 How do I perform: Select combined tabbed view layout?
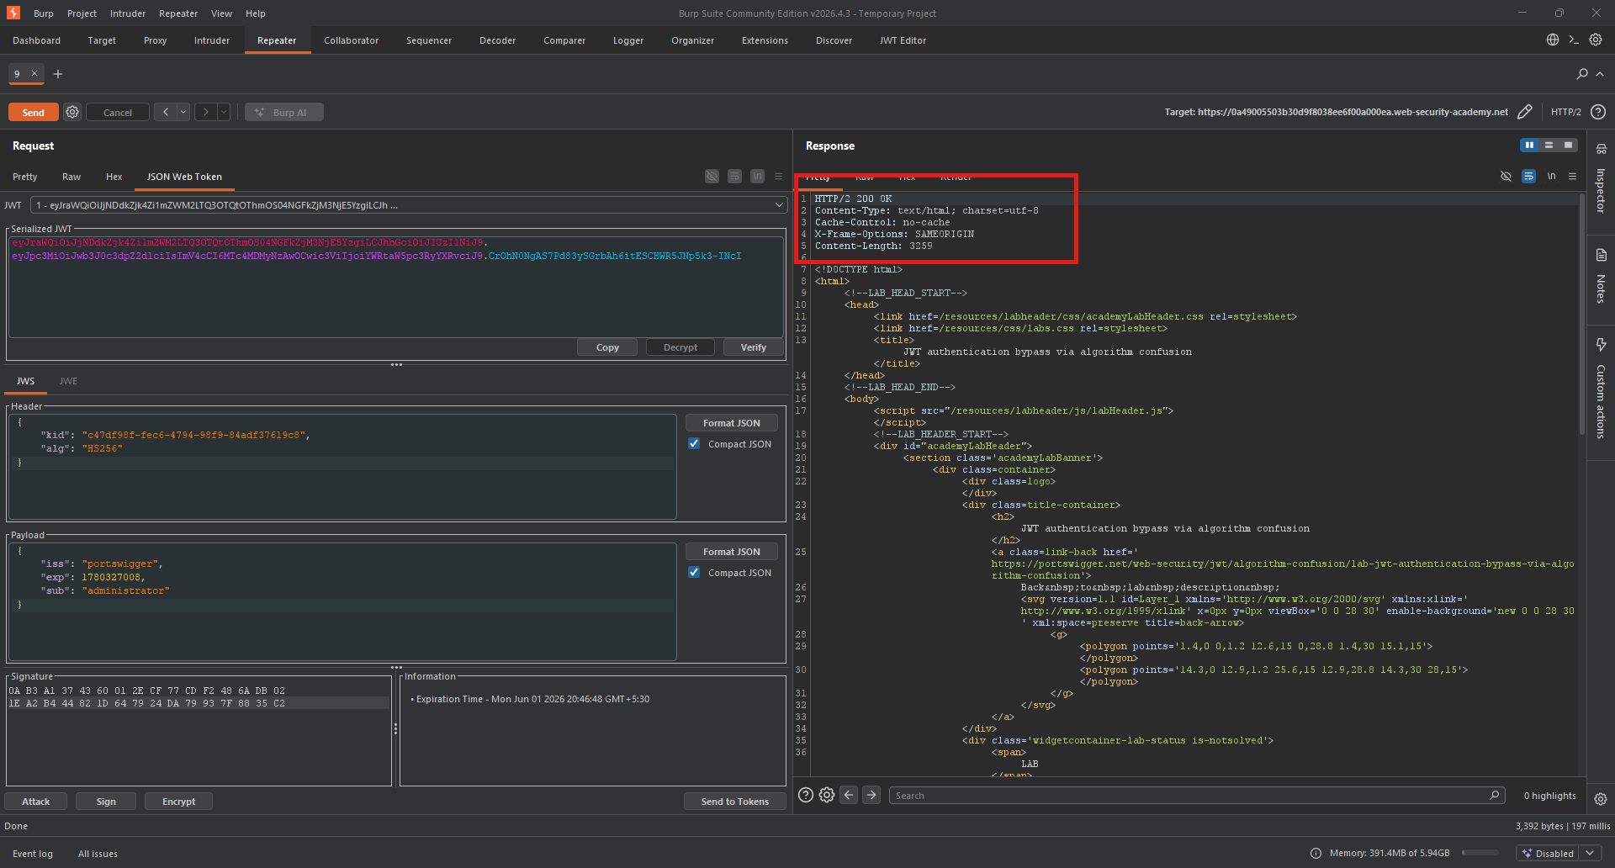pos(1568,145)
